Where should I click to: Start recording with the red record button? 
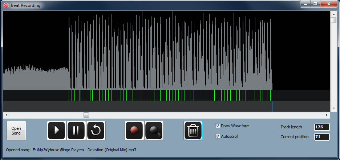[134, 131]
